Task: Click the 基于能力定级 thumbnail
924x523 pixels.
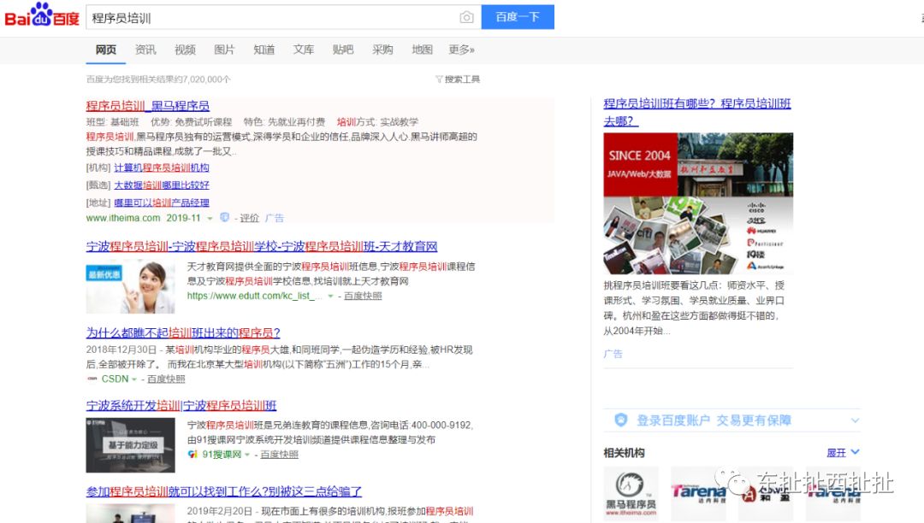Action: 130,445
